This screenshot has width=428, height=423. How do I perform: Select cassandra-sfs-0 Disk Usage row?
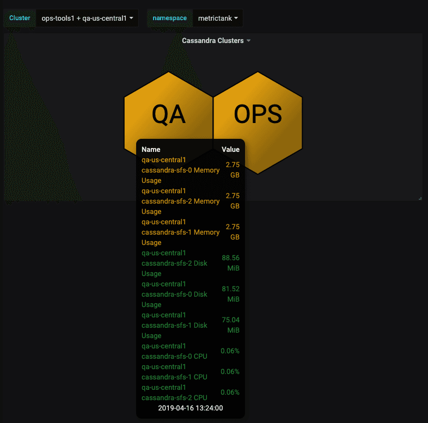point(191,294)
